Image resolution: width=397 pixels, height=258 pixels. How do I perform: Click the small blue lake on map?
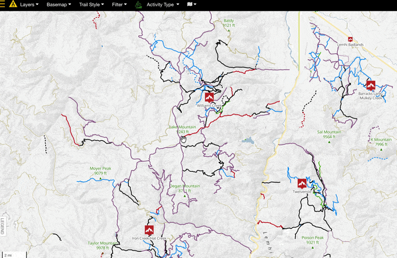(248, 141)
